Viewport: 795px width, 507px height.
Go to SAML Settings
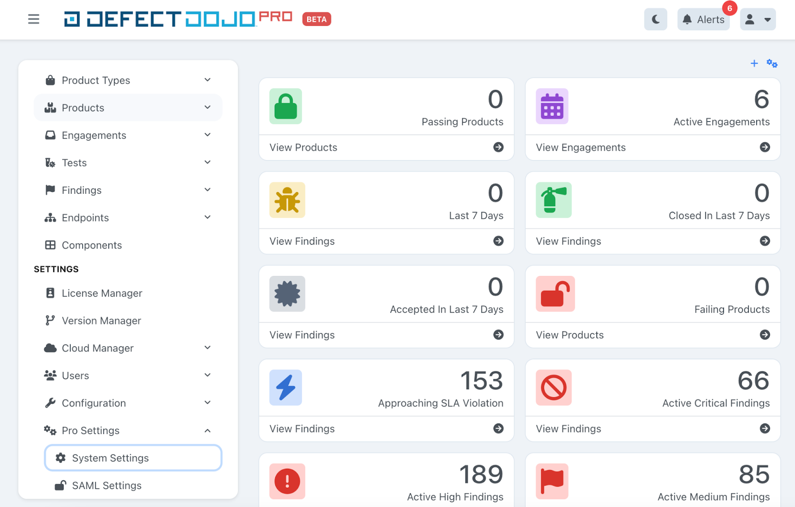click(x=106, y=486)
